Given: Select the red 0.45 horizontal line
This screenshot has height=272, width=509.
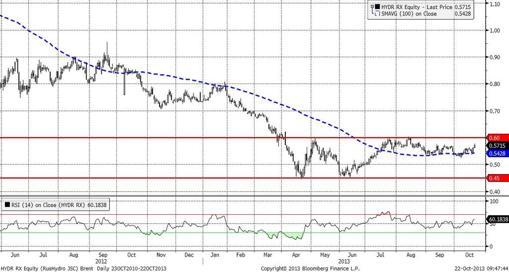Looking at the screenshot, I should [244, 178].
